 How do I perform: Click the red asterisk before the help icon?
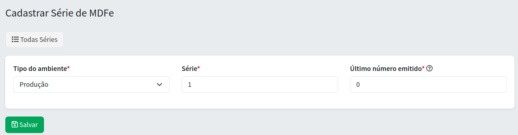point(423,68)
